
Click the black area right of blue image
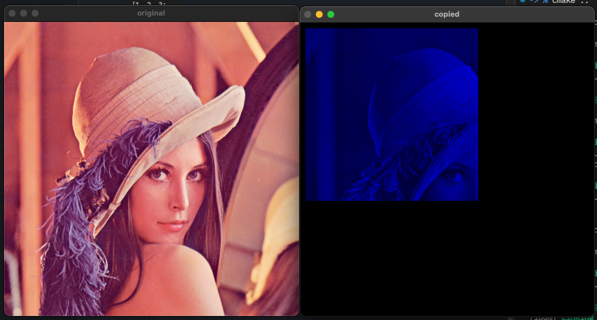(x=536, y=115)
